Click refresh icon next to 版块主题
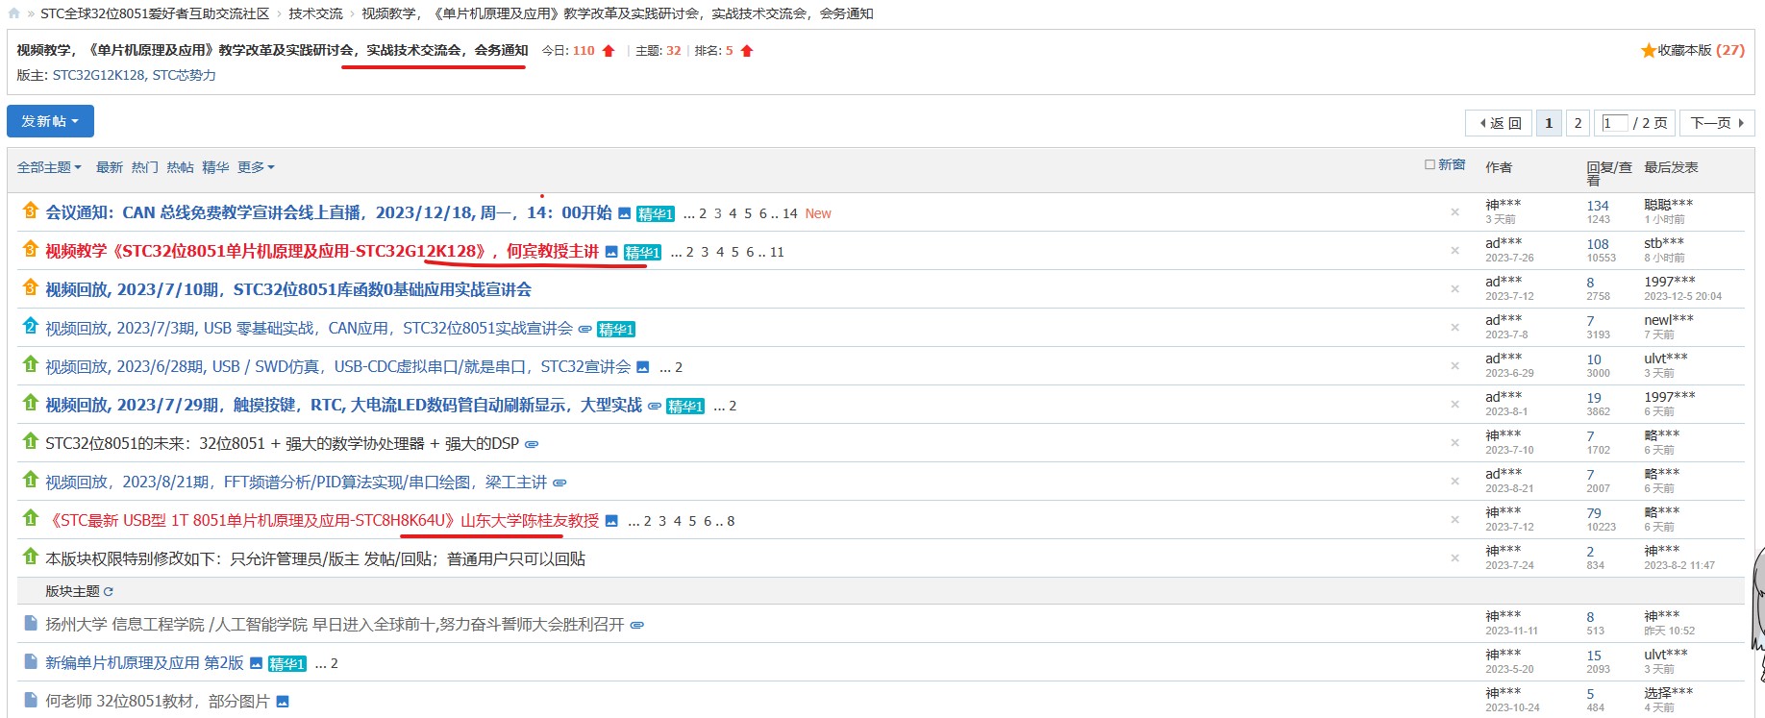The height and width of the screenshot is (718, 1765). pyautogui.click(x=109, y=591)
